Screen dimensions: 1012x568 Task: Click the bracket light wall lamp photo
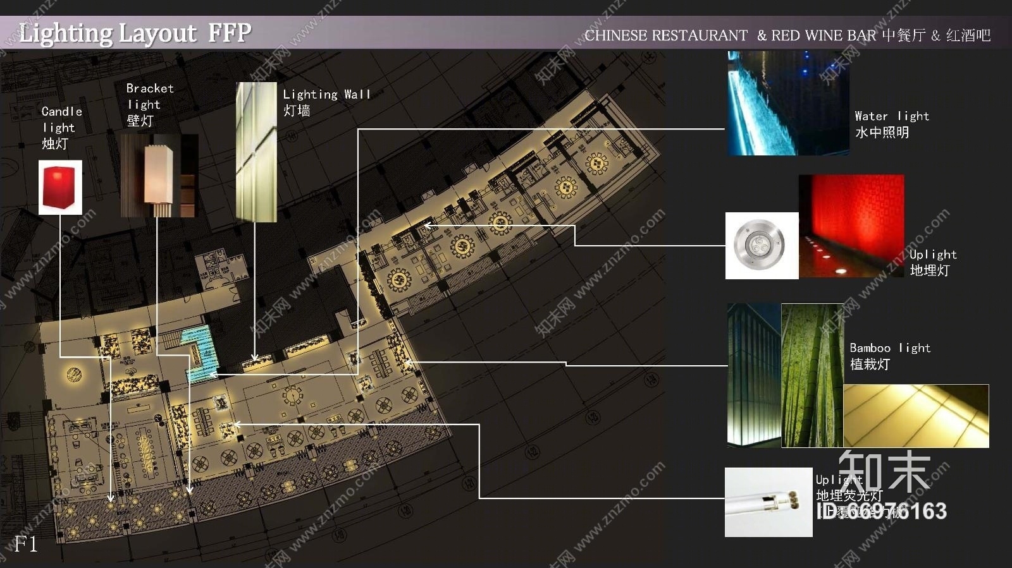point(159,176)
